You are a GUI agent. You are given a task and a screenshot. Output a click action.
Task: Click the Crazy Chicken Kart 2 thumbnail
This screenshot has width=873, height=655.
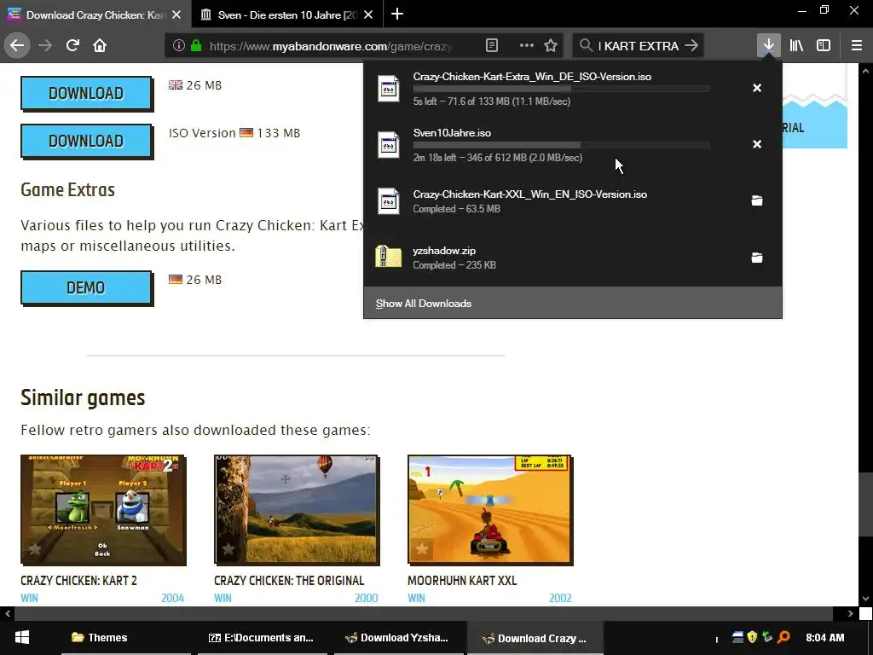click(103, 510)
